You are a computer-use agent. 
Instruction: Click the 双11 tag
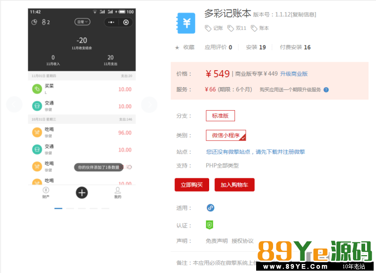pos(237,28)
